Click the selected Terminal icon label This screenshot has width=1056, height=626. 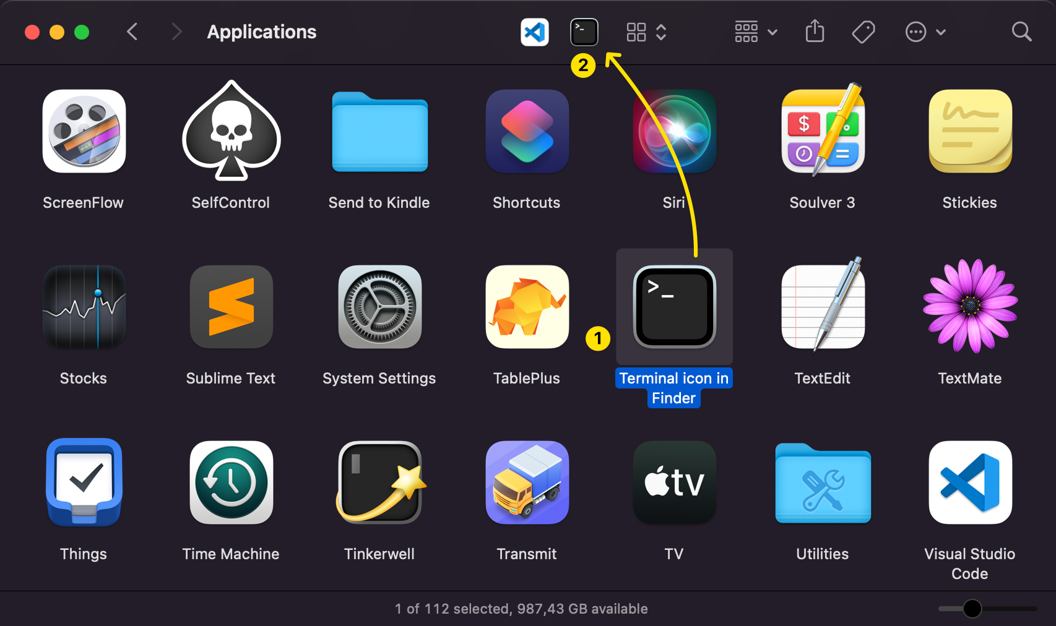[x=673, y=388]
